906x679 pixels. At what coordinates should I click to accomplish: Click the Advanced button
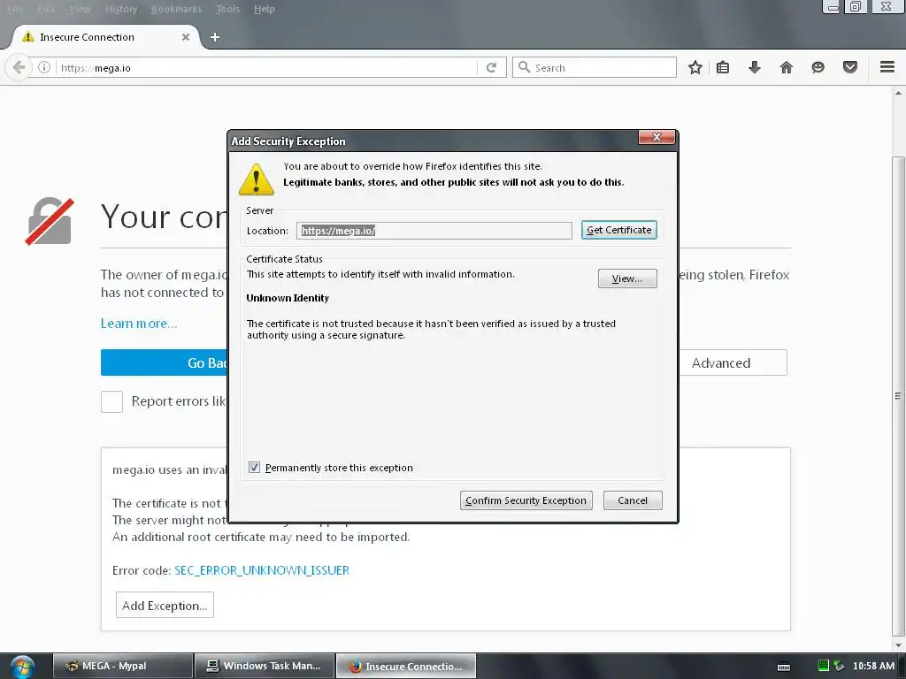[x=732, y=362]
